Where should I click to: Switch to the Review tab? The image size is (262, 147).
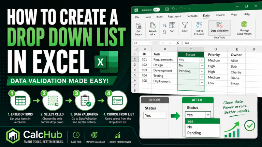[220, 15]
